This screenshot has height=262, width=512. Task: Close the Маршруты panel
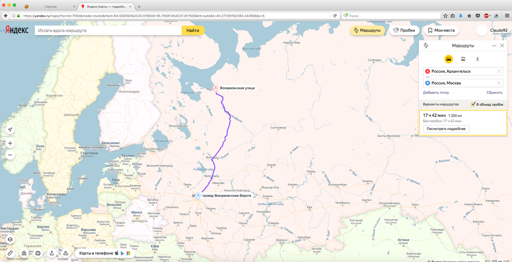click(x=502, y=46)
